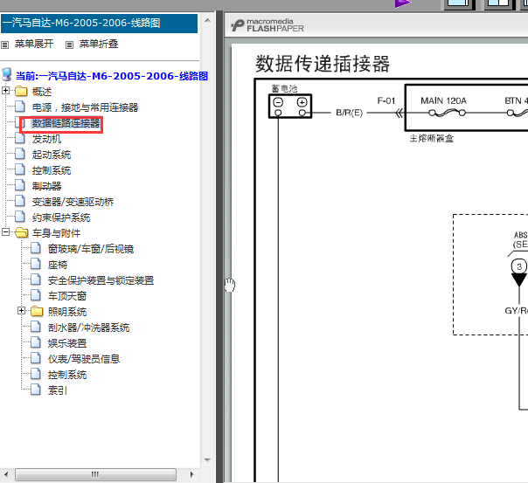Viewport: 528px width, 483px height.
Task: Open the 当前:一汽马自达-M6-2005-2006-线路图 link
Action: point(112,76)
